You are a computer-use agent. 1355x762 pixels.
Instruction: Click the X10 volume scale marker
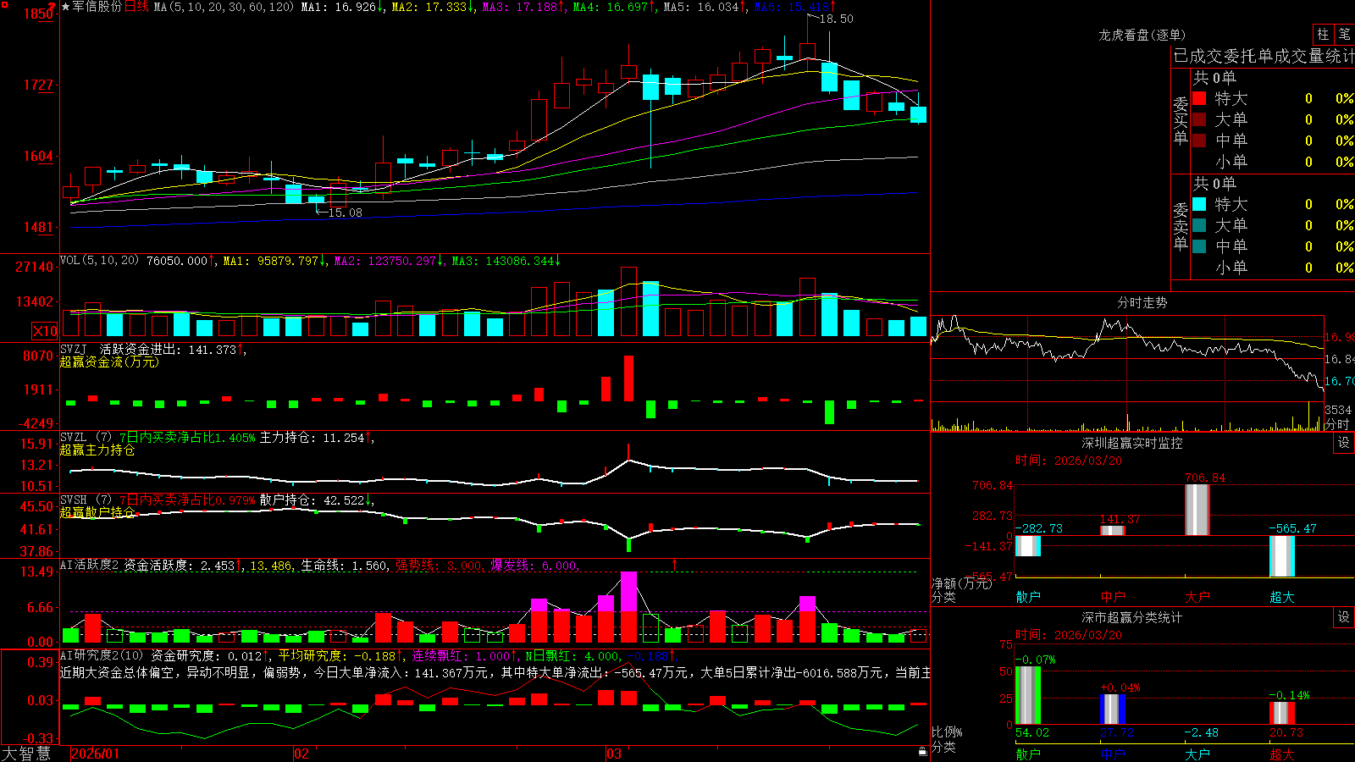coord(45,331)
